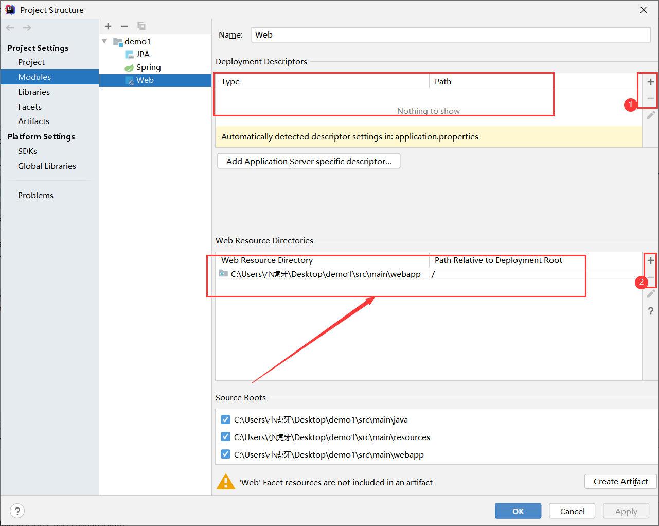This screenshot has width=659, height=526.
Task: Focus the Name input field
Action: click(451, 35)
